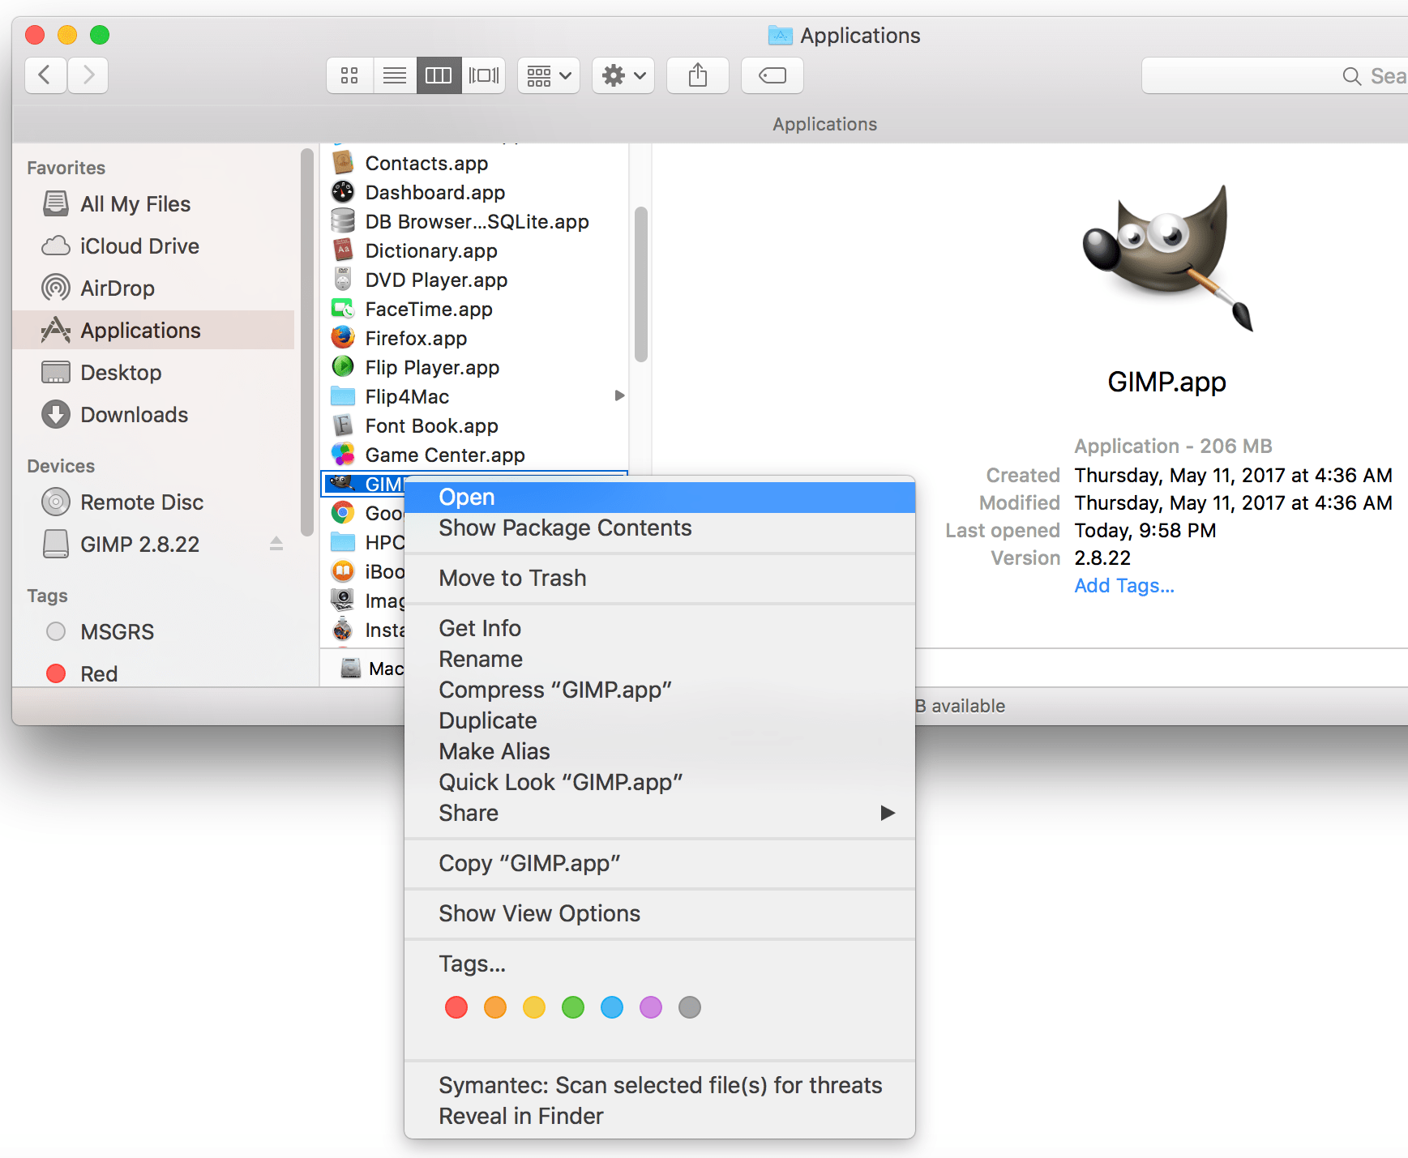1408x1158 pixels.
Task: Select iCloud Drive in the sidebar
Action: [x=139, y=246]
